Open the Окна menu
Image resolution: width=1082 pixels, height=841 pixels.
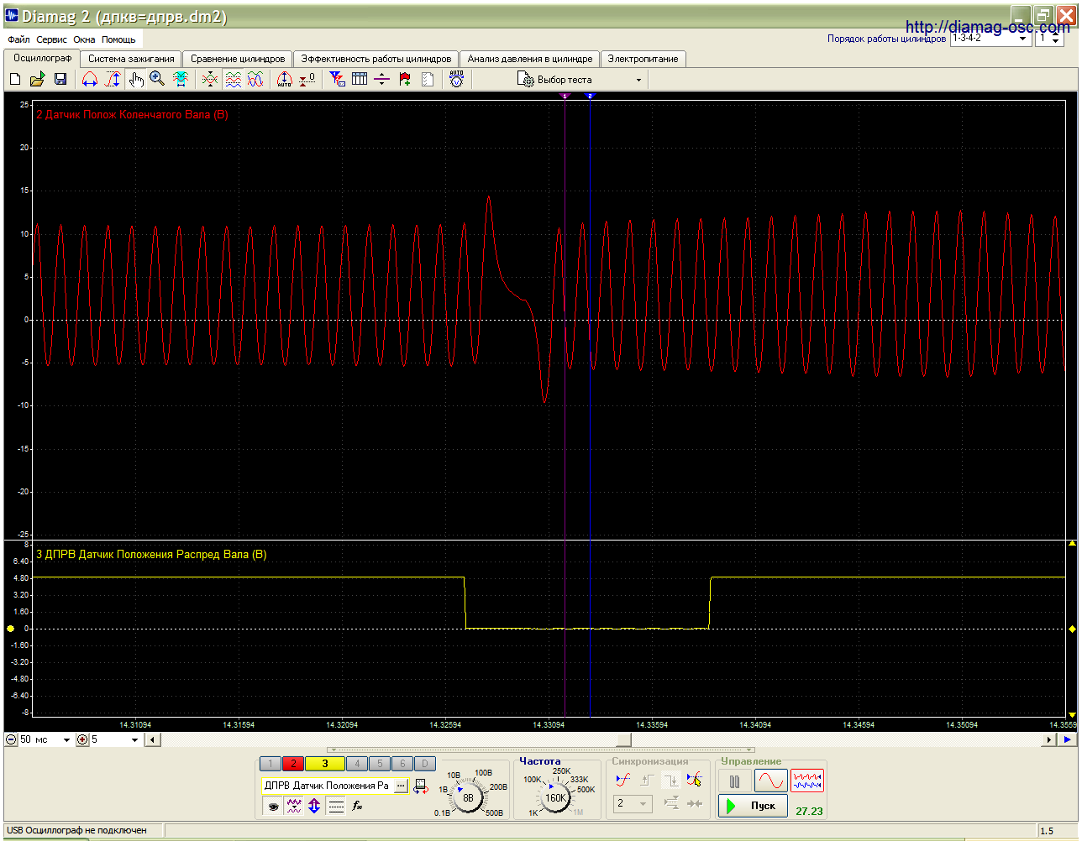tap(84, 39)
